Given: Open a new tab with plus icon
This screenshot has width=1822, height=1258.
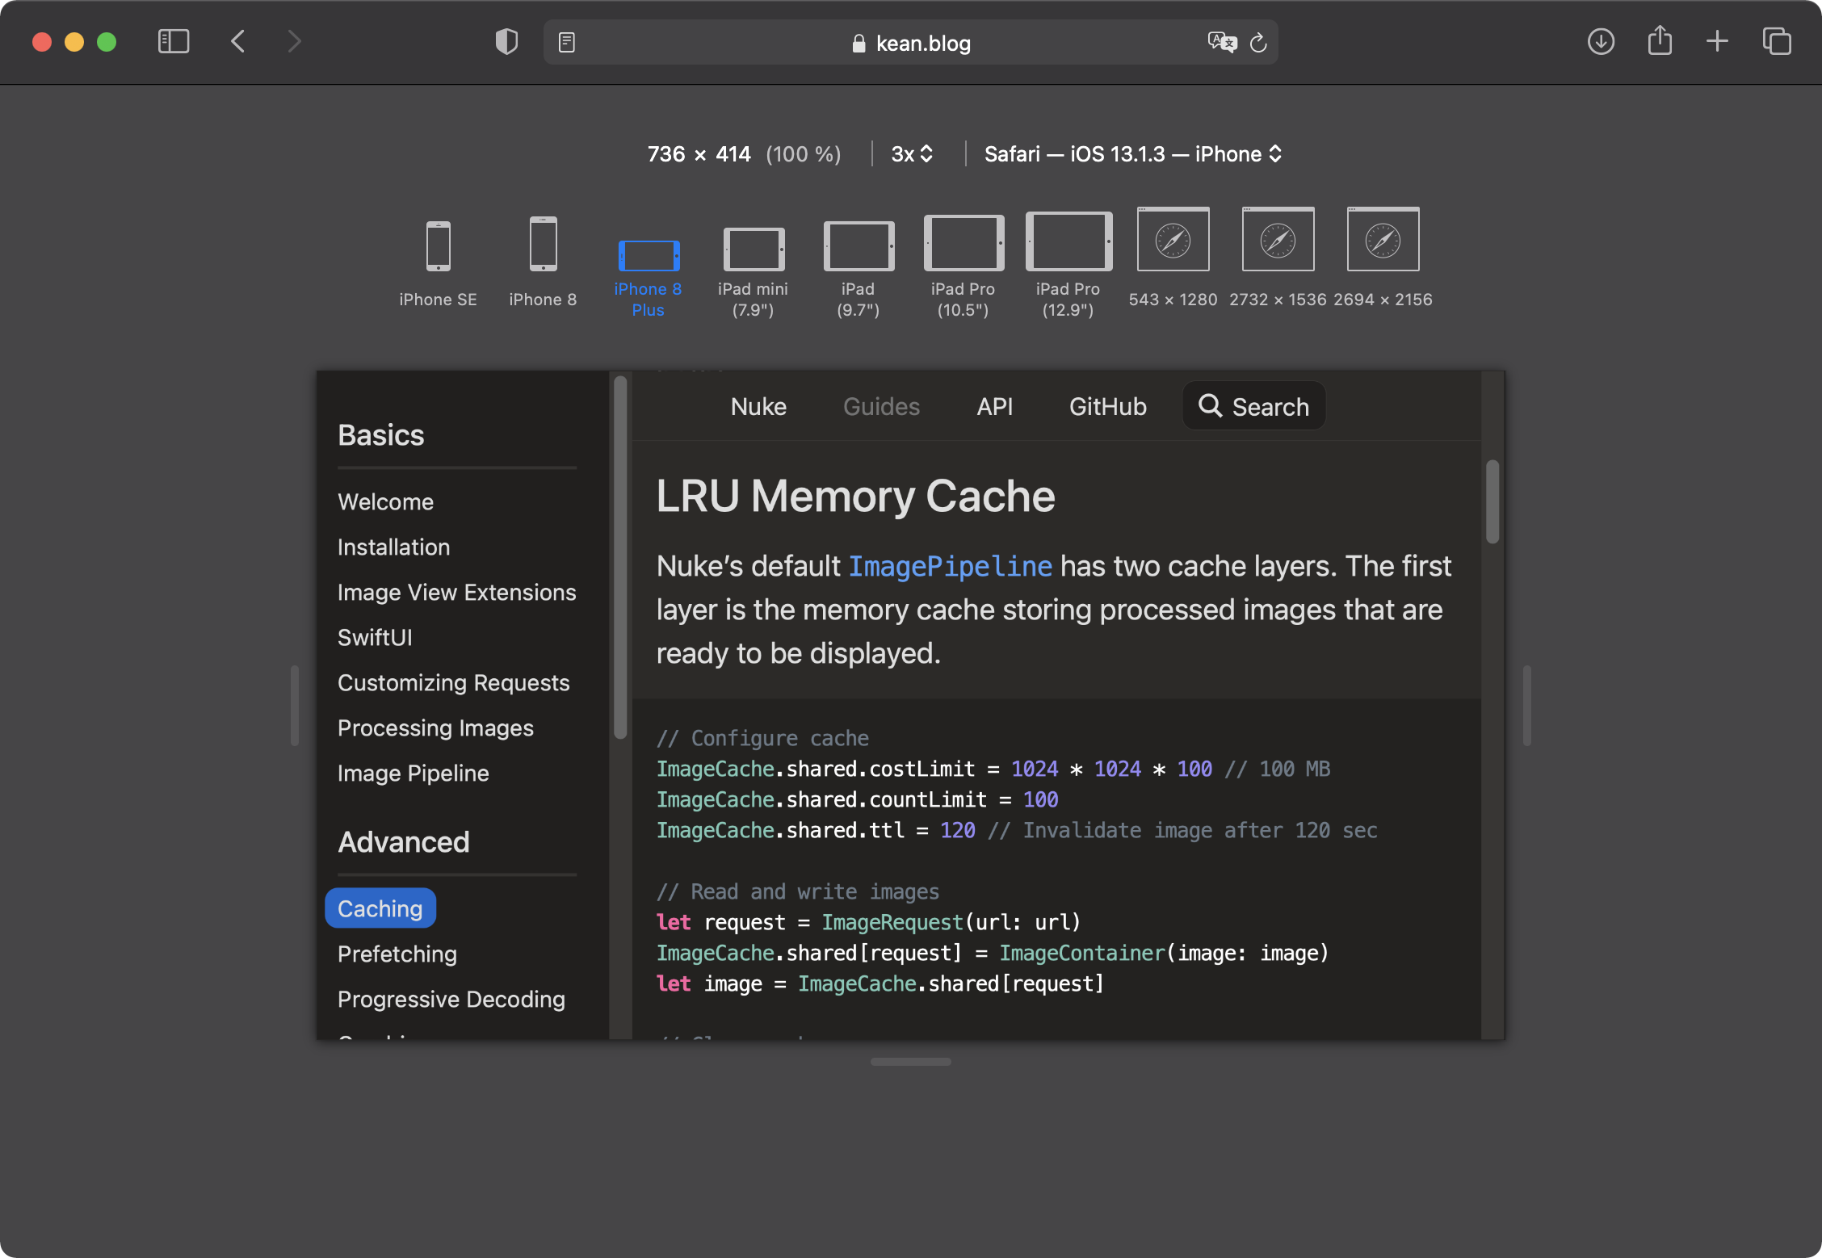Looking at the screenshot, I should (1718, 42).
